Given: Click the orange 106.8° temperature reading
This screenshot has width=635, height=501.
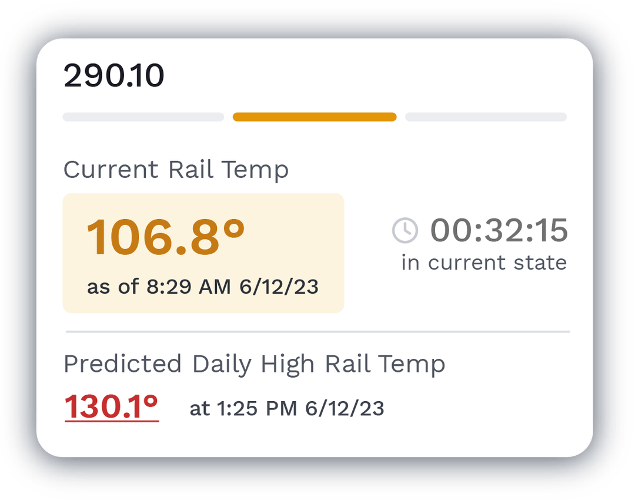Looking at the screenshot, I should [166, 234].
